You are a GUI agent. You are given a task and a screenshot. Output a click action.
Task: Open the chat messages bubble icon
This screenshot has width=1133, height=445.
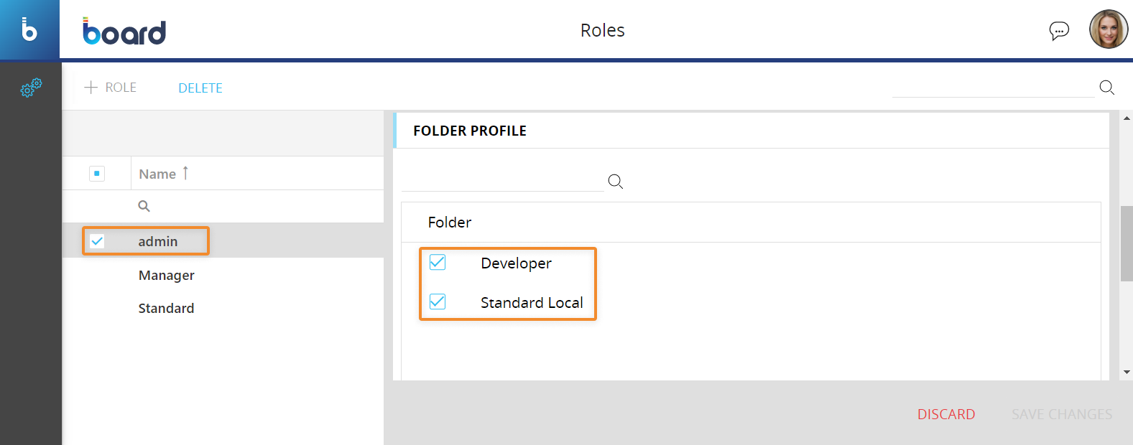[x=1058, y=31]
